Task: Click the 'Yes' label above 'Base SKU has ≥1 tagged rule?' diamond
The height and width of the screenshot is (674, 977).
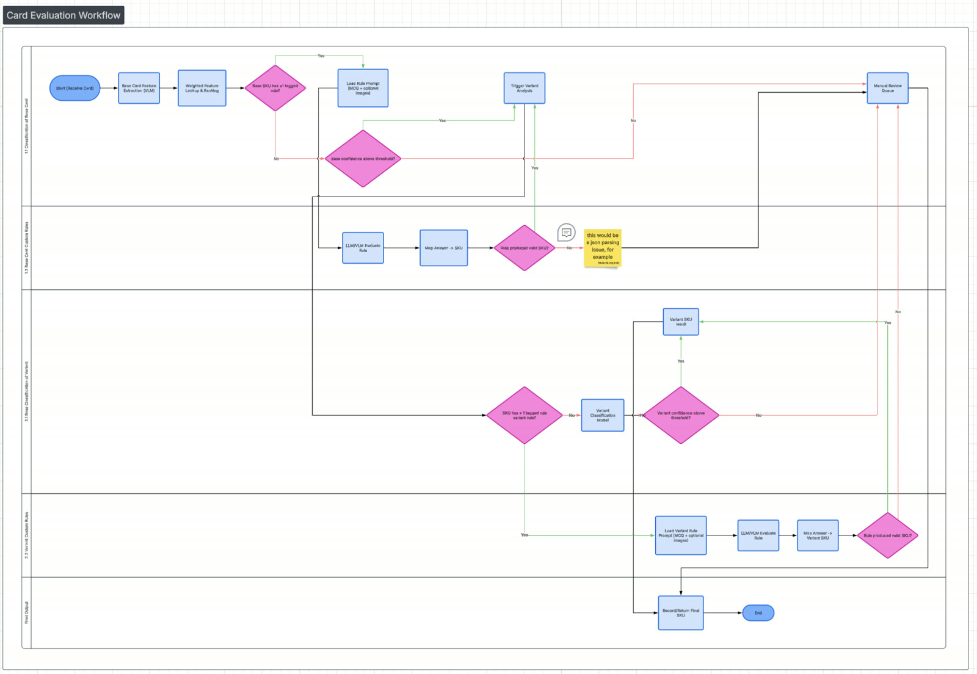Action: tap(321, 56)
